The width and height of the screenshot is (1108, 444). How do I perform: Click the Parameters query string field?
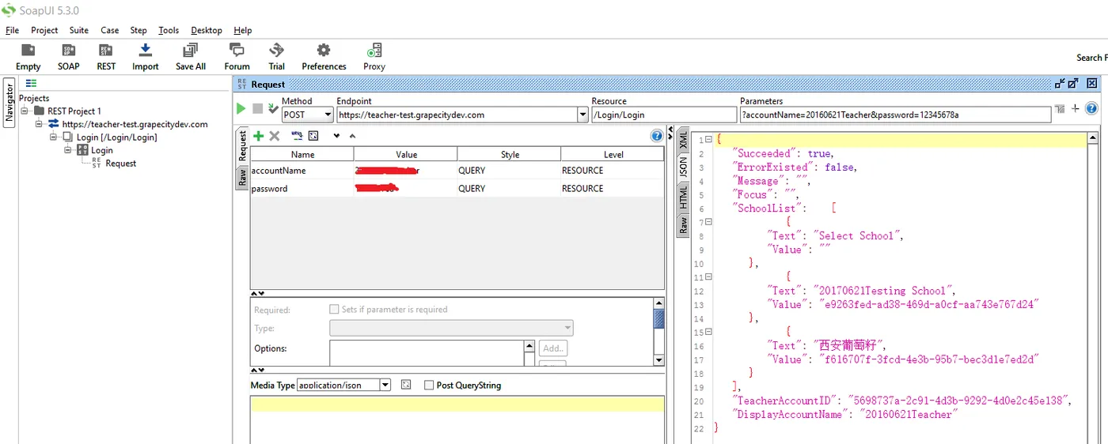(896, 115)
